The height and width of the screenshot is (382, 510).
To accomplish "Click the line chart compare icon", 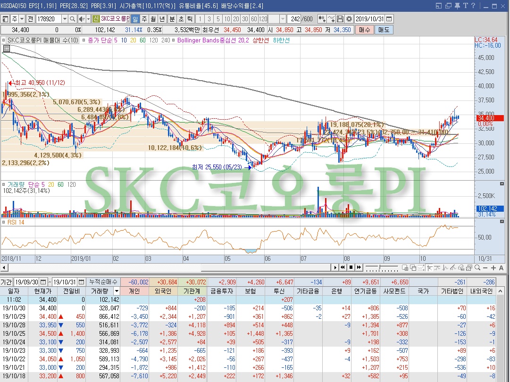I will (331, 19).
